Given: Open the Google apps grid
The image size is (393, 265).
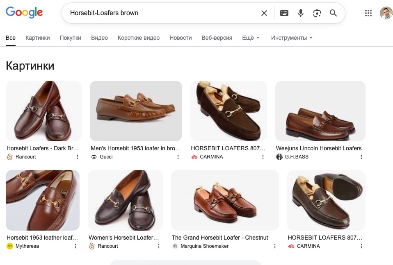Looking at the screenshot, I should coord(368,13).
